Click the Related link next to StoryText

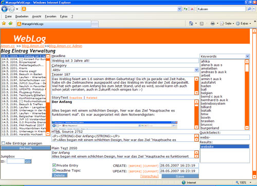pos(91,98)
